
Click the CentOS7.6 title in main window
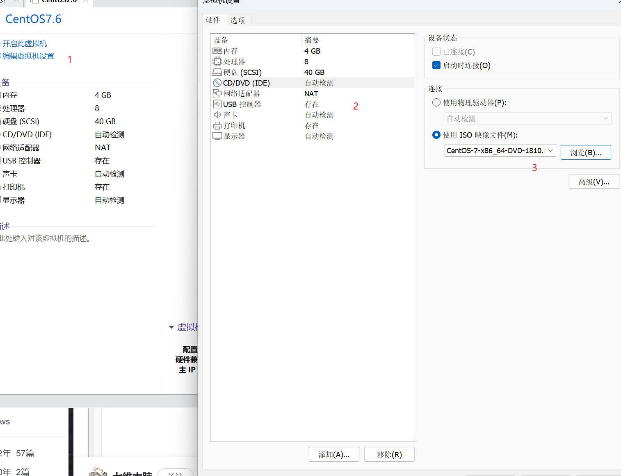33,19
